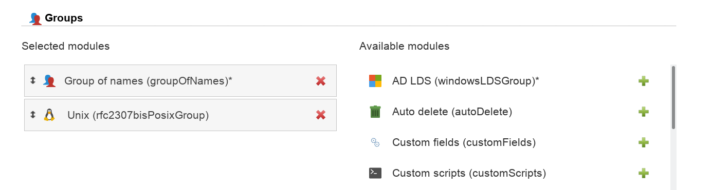Image resolution: width=711 pixels, height=190 pixels.
Task: Click the Auto delete (autoDelete) label
Action: click(452, 112)
